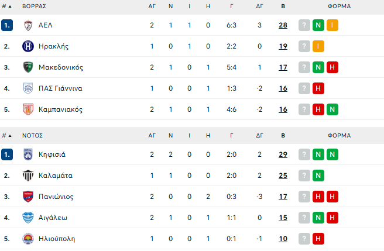Click the Αιγάλεω club logo
The height and width of the screenshot is (251, 384).
tap(28, 218)
